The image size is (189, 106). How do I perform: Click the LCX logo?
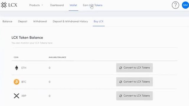pyautogui.click(x=9, y=5)
